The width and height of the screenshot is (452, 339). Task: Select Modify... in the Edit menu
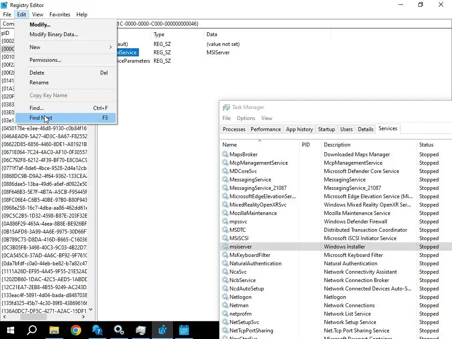(x=65, y=25)
